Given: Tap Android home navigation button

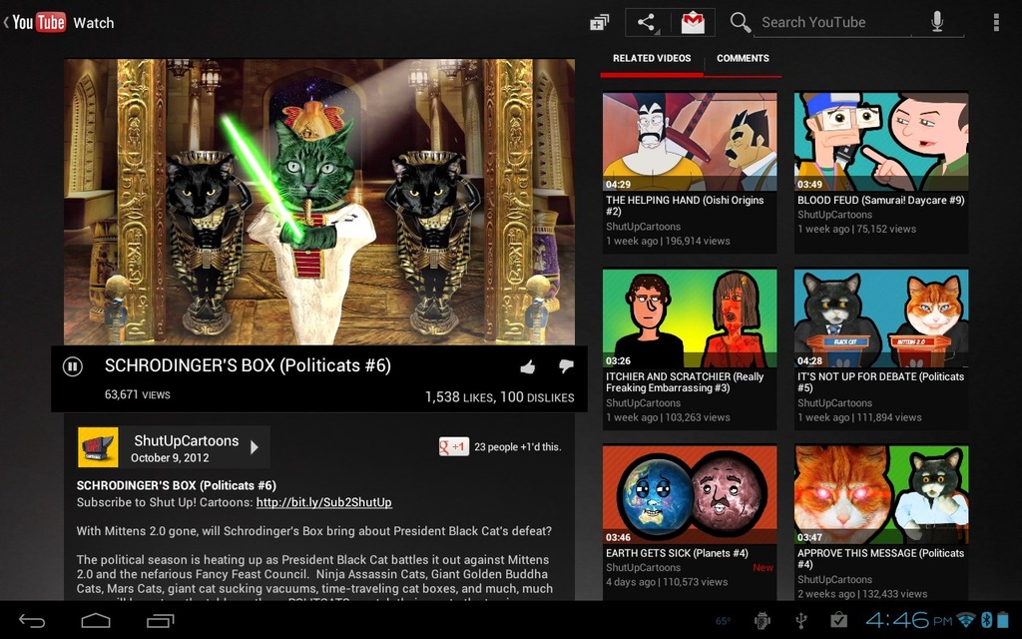Looking at the screenshot, I should click(x=95, y=621).
